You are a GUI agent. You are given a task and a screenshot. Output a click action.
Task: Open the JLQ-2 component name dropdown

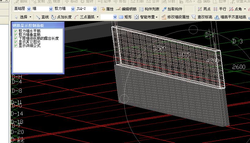coord(95,9)
